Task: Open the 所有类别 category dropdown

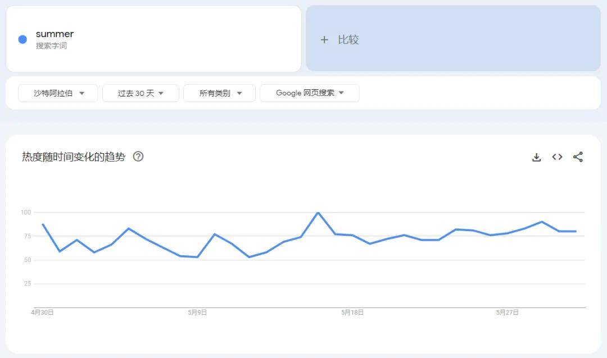Action: click(220, 93)
